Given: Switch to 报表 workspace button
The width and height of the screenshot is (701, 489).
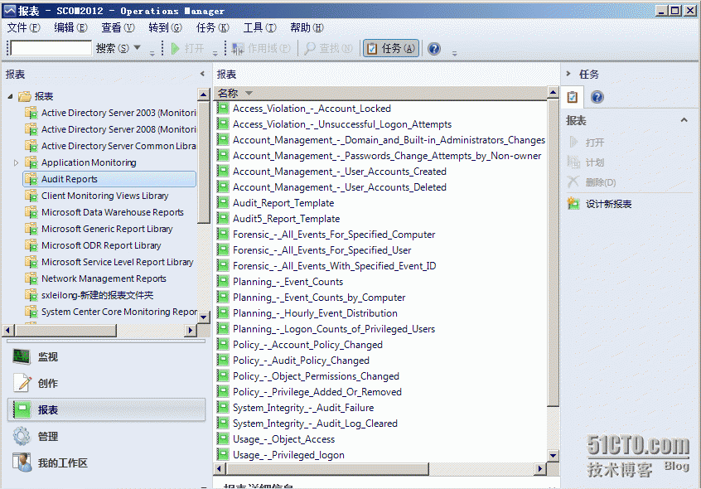Looking at the screenshot, I should tap(106, 409).
